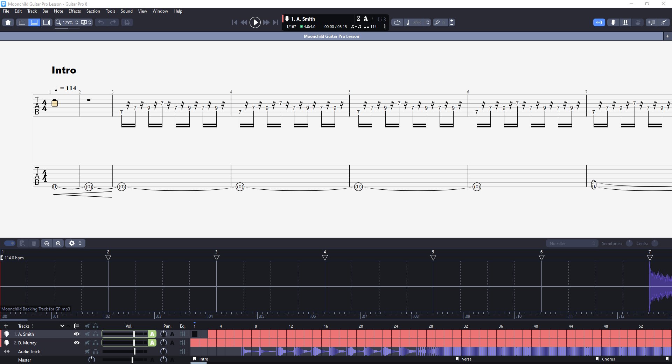Select the Moonchild Guitar Pro Lesson document tab

(331, 36)
